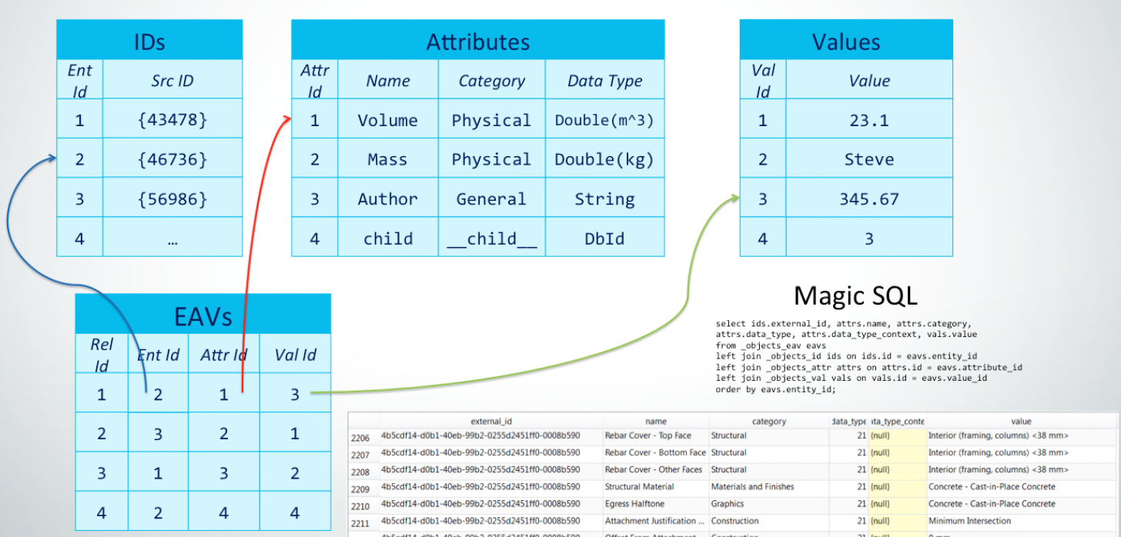Select the 'Minimum Intersection' value cell
The image size is (1121, 537).
1022,521
